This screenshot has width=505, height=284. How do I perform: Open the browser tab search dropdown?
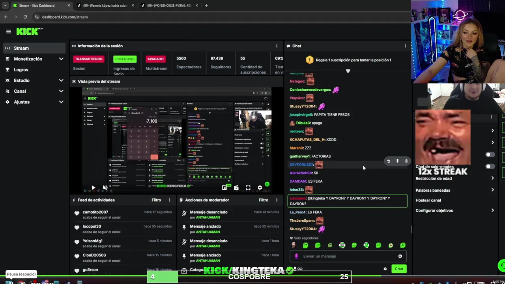[5, 6]
